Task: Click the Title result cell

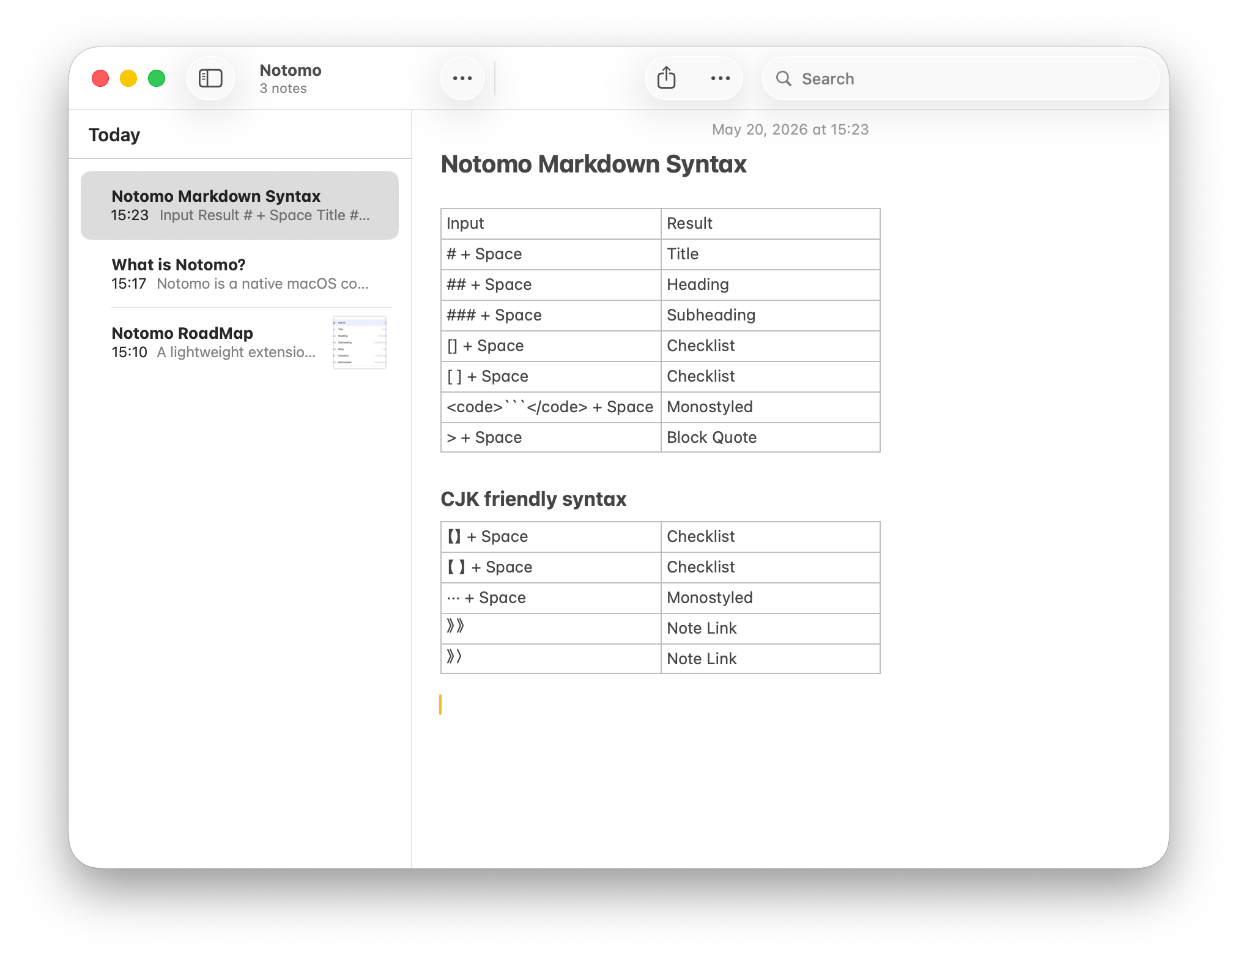Action: pyautogui.click(x=771, y=254)
